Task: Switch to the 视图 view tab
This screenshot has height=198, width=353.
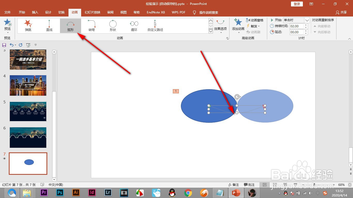Action: [x=124, y=12]
